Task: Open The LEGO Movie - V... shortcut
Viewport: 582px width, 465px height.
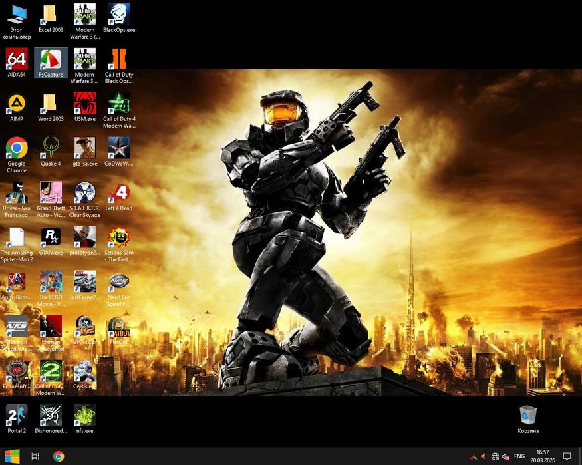Action: coord(51,289)
